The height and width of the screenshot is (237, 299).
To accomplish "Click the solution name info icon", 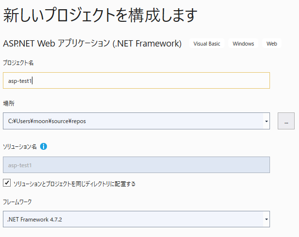I will (44, 146).
